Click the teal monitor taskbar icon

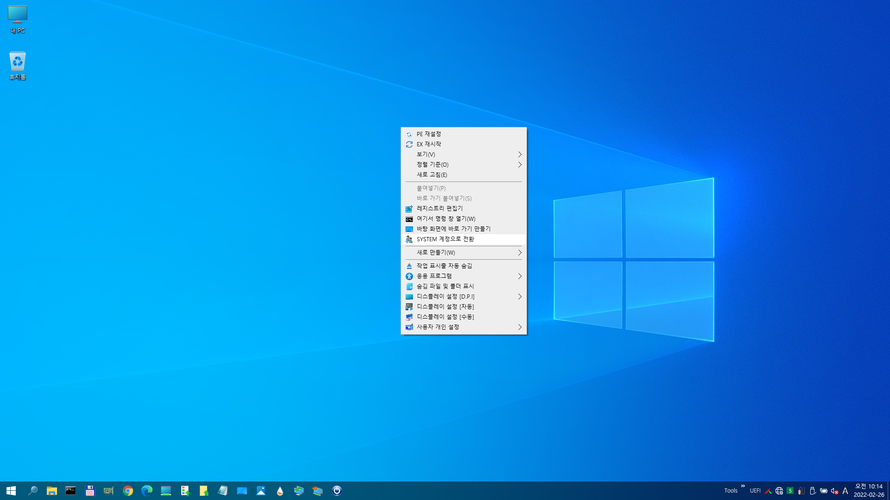coord(166,491)
